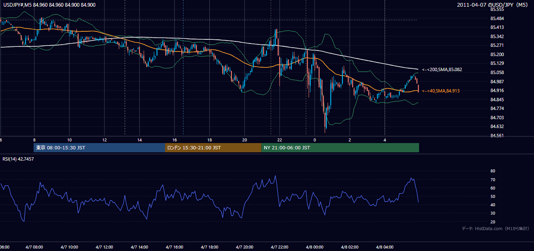The image size is (534, 251).
Task: Select the Tokyo 08:00-15:30 JST session bar
Action: coord(99,148)
